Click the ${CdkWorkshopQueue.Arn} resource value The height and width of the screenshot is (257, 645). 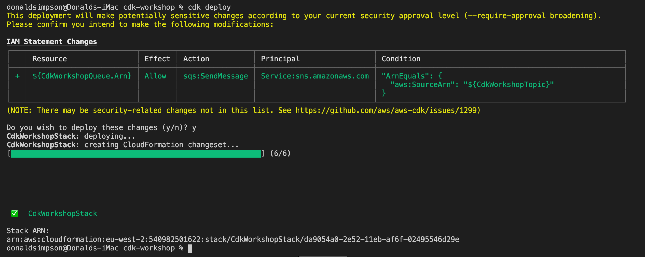(82, 76)
